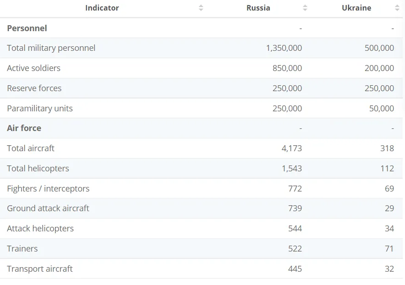Click the Paramilitary units row label
Viewport: 405px width, 285px height.
39,109
